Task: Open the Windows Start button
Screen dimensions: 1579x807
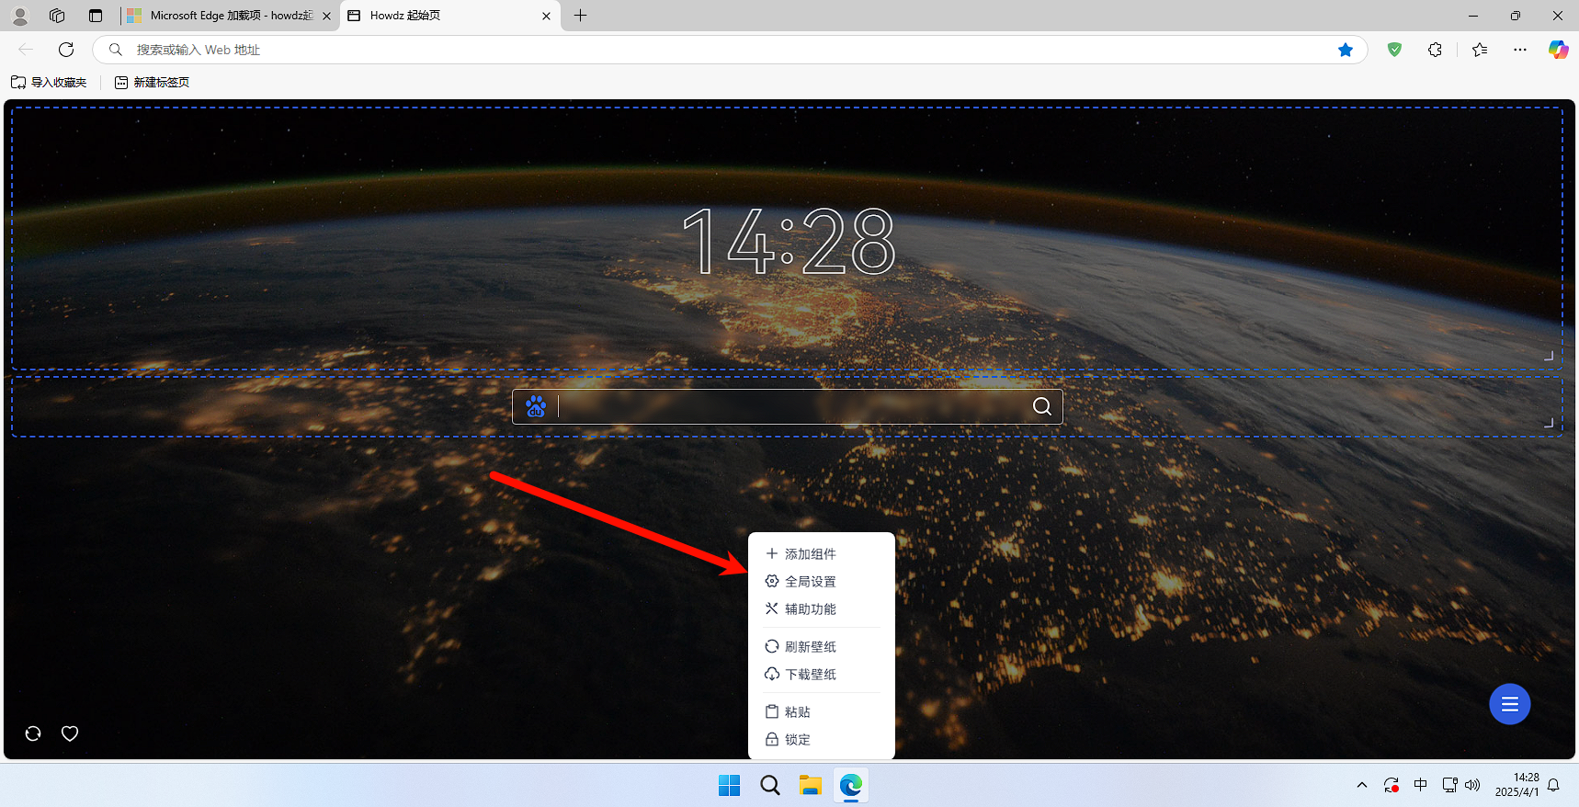Action: click(x=730, y=785)
